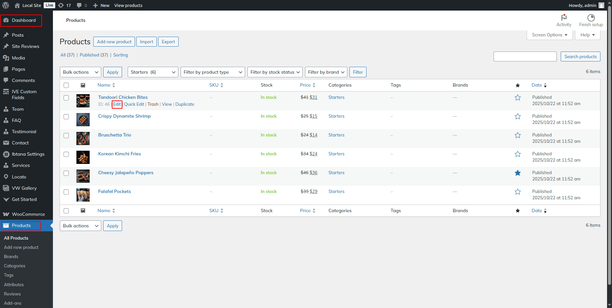This screenshot has width=612, height=308.
Task: Unfeature Cheesy Jalapeño Poppers via filled star
Action: (518, 173)
